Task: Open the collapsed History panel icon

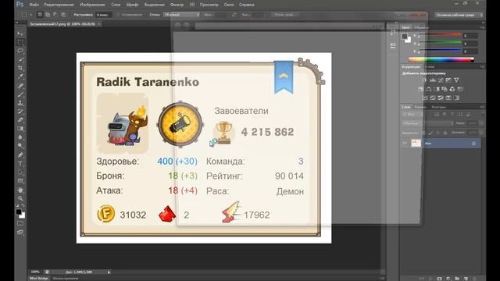Action: click(393, 33)
